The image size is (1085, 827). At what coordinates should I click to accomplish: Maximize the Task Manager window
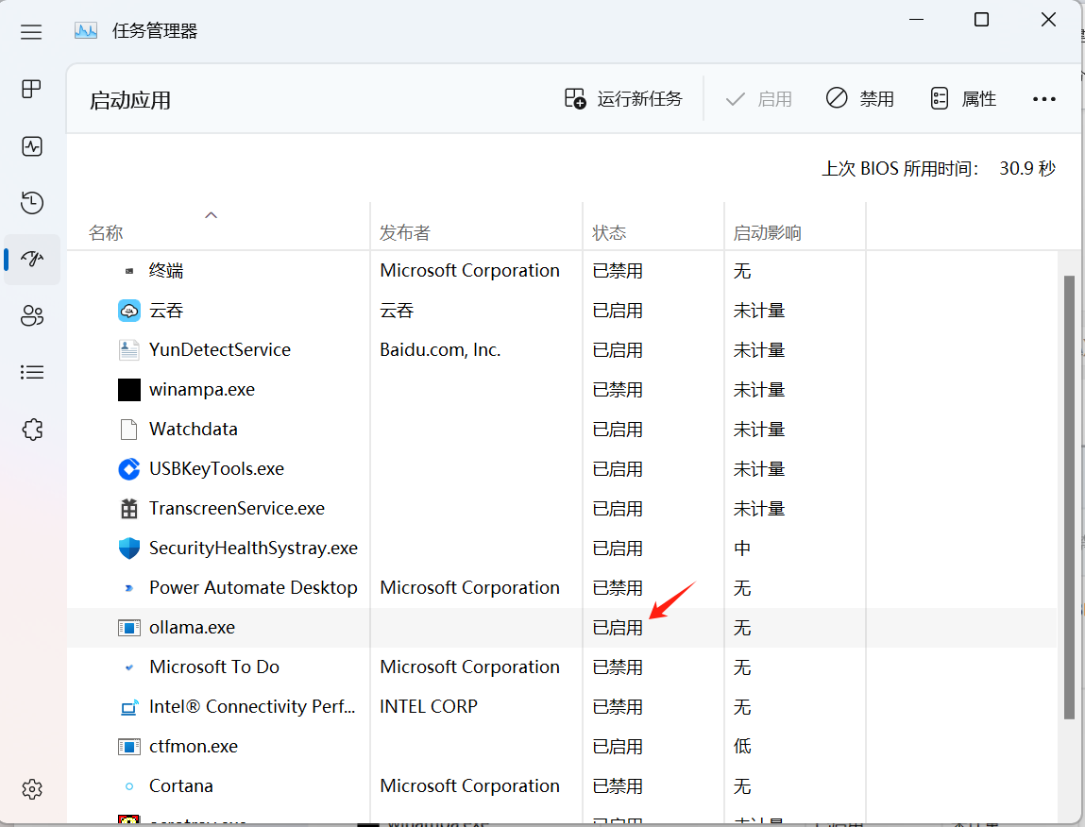(x=981, y=20)
